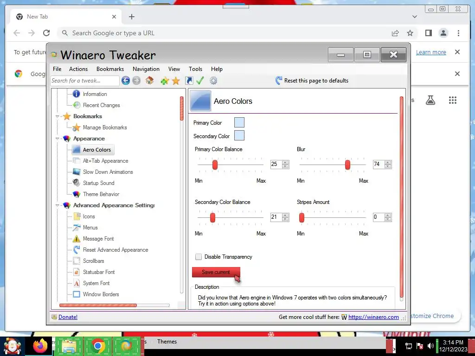475x356 pixels.
Task: Open the https://winaero.com link
Action: [373, 317]
